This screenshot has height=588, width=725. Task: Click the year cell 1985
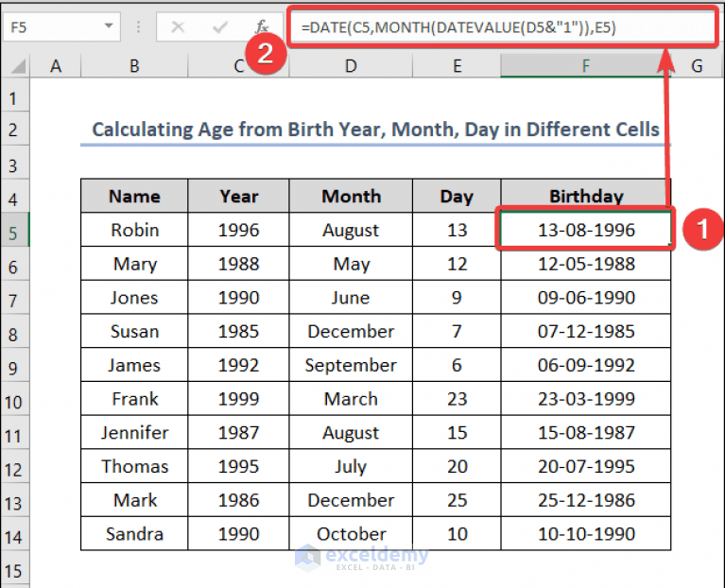tap(238, 331)
